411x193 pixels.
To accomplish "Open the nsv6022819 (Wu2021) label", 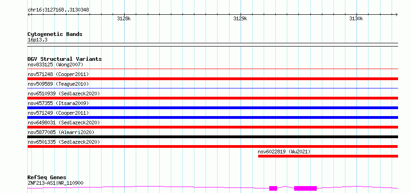I will [x=284, y=152].
